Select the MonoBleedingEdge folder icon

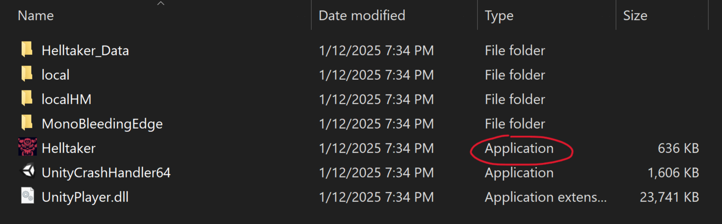27,123
